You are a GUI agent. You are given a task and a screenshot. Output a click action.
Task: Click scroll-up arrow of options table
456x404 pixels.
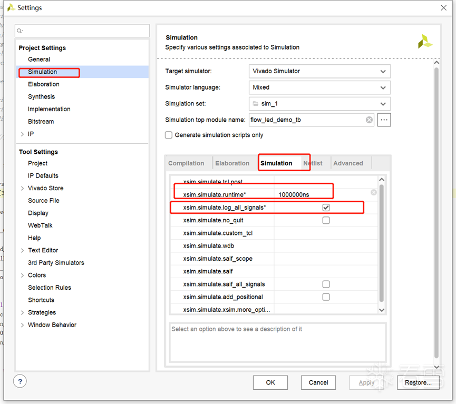coord(382,180)
